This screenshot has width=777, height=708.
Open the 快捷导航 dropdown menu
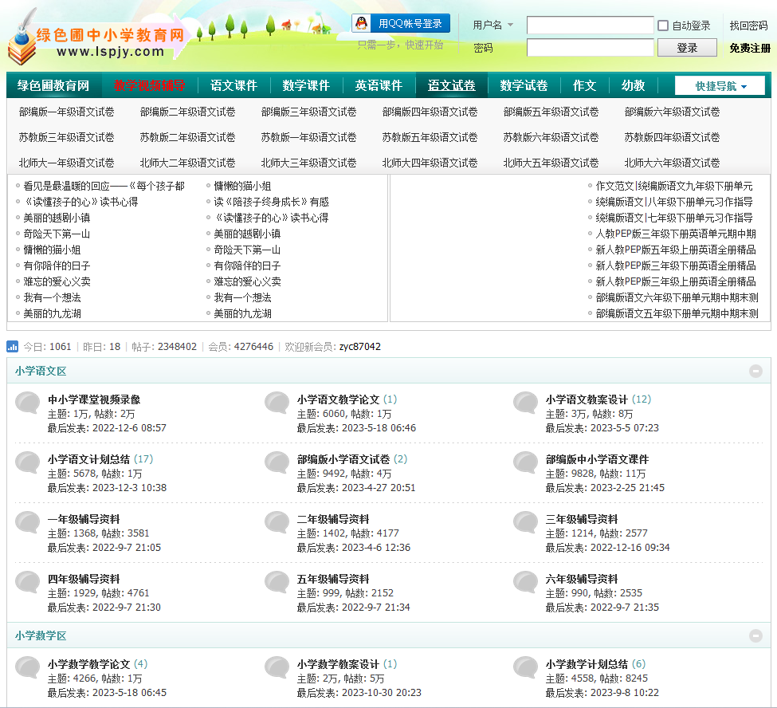(x=720, y=86)
